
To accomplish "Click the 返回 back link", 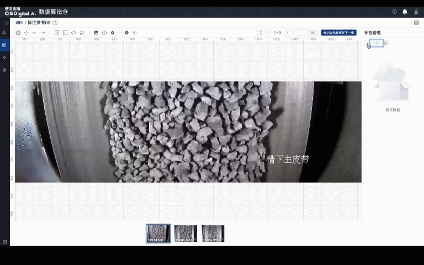I will tap(19, 23).
